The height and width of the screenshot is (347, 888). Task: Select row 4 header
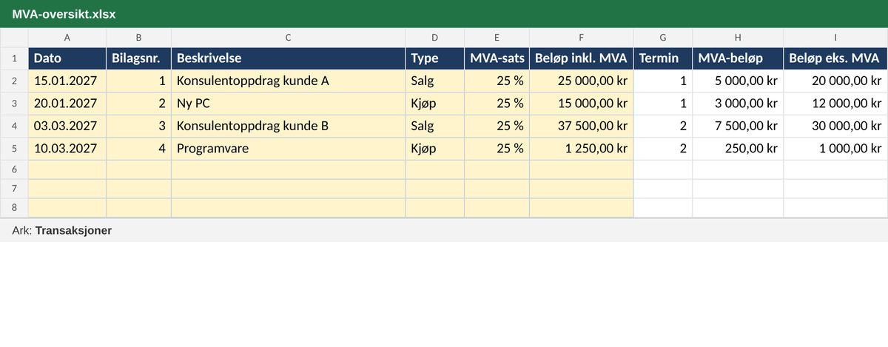(14, 126)
